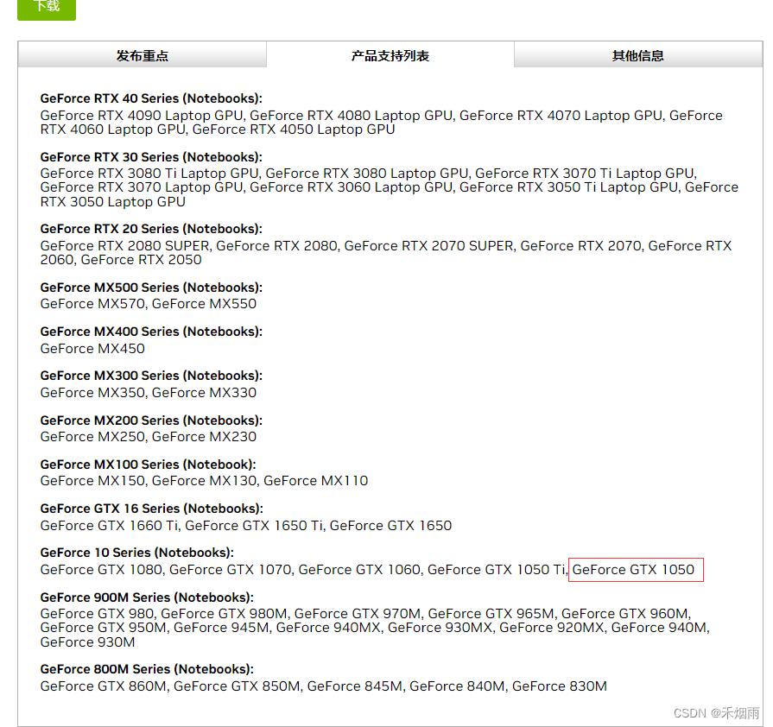Click the text GeForce 930M
This screenshot has width=773, height=727.
(87, 642)
